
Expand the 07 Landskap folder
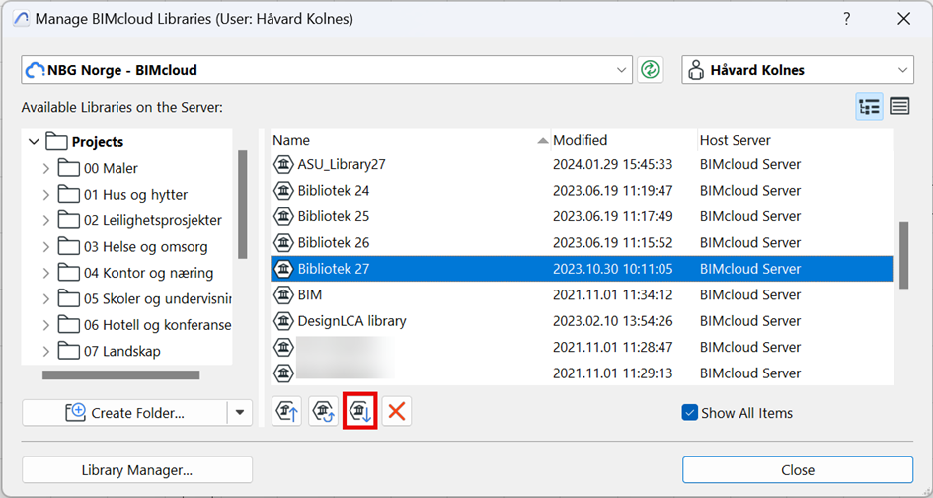[x=46, y=352]
